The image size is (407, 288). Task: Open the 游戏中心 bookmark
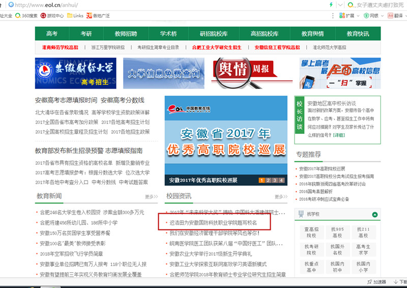pyautogui.click(x=52, y=16)
